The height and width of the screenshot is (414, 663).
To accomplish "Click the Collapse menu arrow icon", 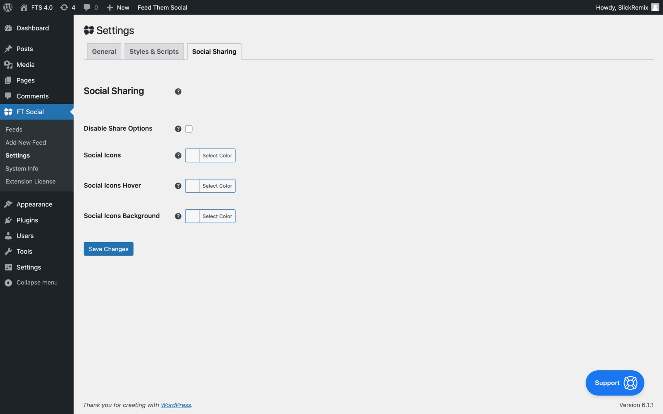I will 8,283.
